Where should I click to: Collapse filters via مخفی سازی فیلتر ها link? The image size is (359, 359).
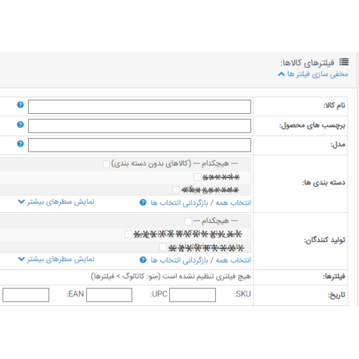pos(313,74)
